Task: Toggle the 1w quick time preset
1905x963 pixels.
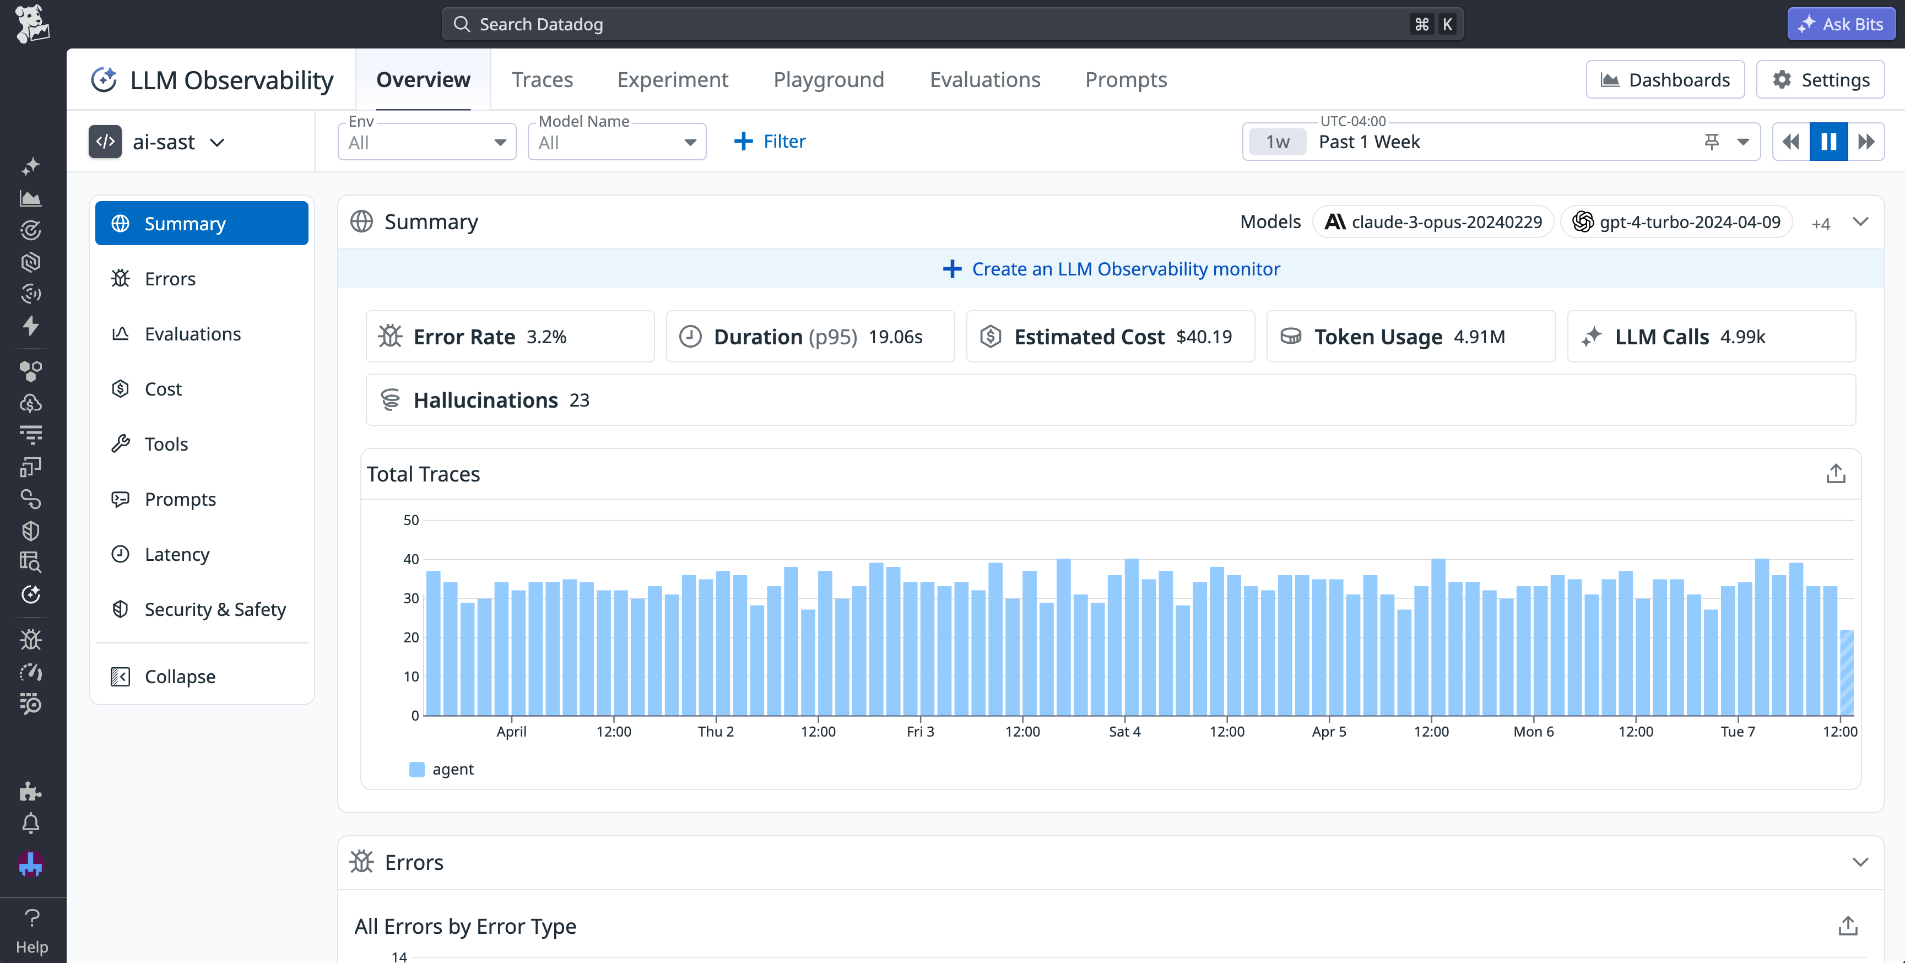Action: tap(1279, 140)
